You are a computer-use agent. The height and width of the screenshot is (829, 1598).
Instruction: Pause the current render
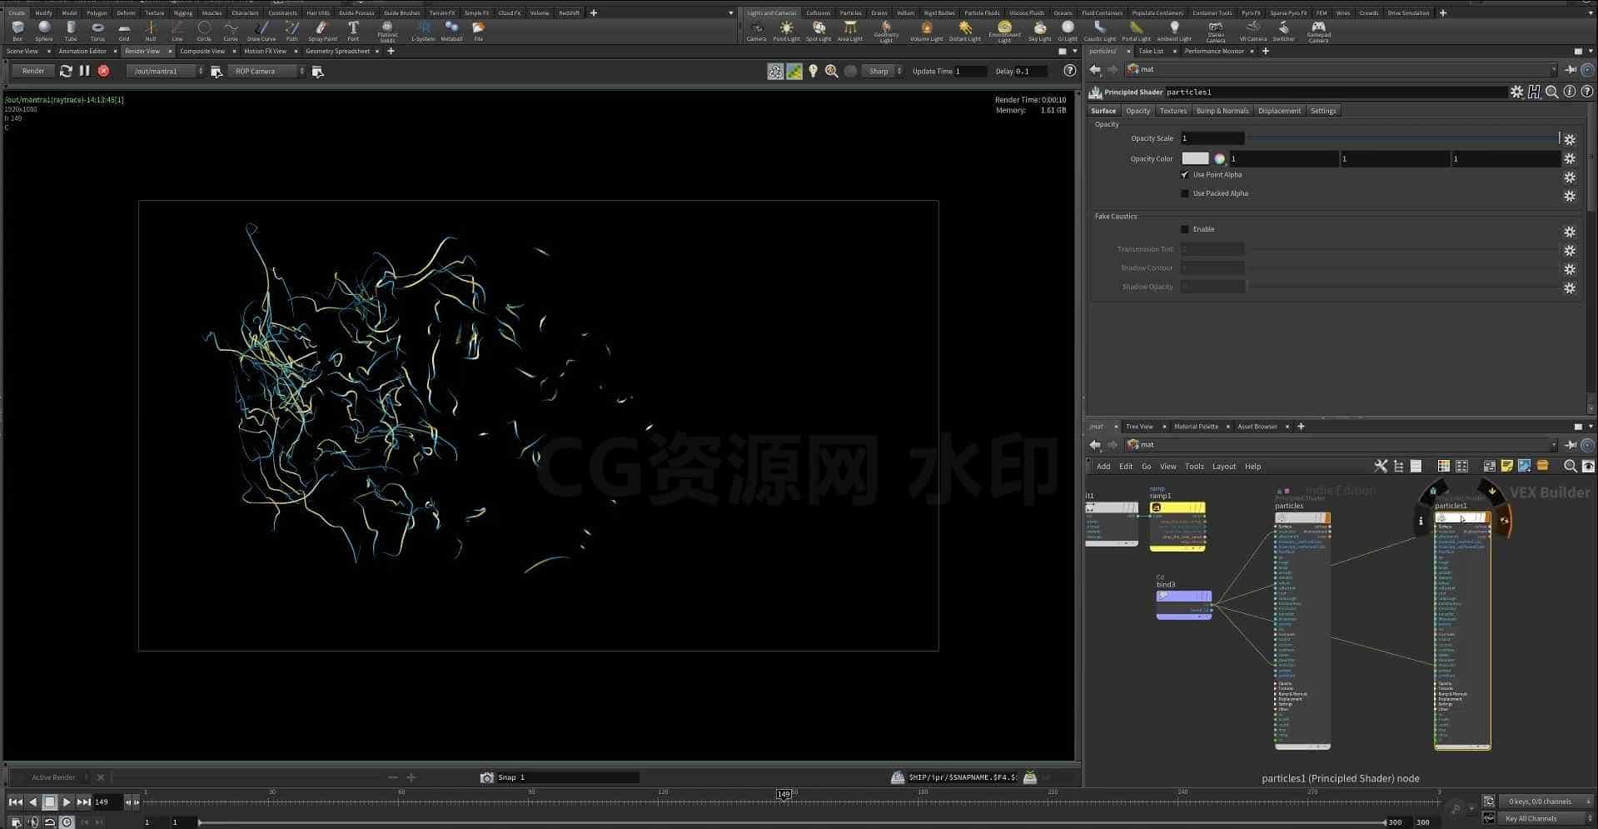[x=84, y=72]
